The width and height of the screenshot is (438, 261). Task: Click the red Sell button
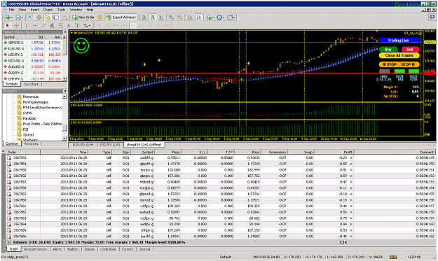(410, 50)
